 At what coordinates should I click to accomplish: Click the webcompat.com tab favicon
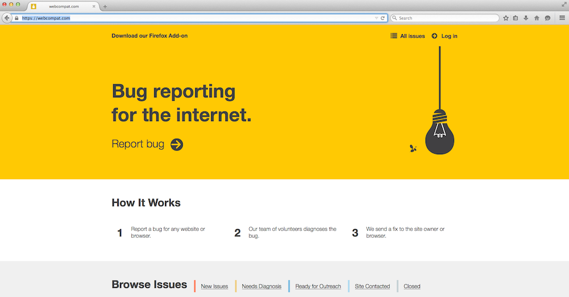click(34, 6)
